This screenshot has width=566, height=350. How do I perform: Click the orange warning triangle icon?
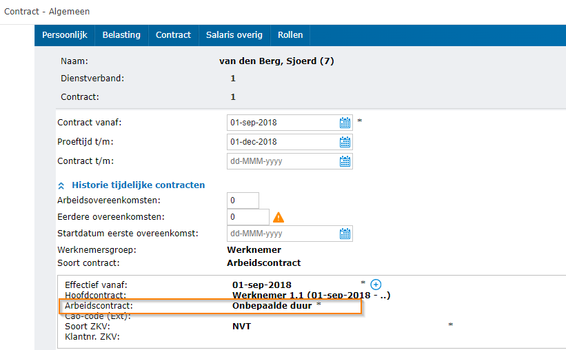point(279,217)
